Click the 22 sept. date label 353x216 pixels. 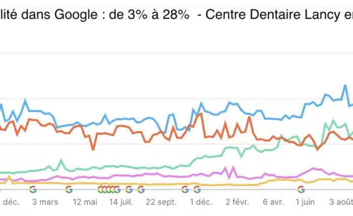(x=161, y=202)
